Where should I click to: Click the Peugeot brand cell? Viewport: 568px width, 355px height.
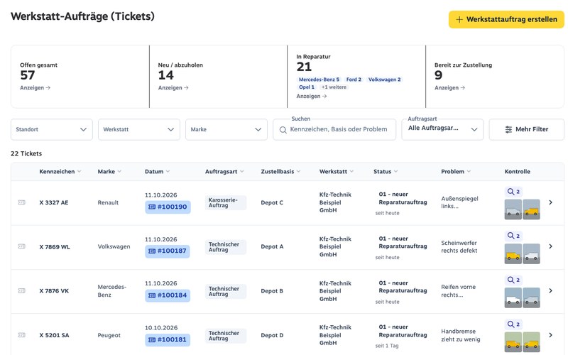109,335
